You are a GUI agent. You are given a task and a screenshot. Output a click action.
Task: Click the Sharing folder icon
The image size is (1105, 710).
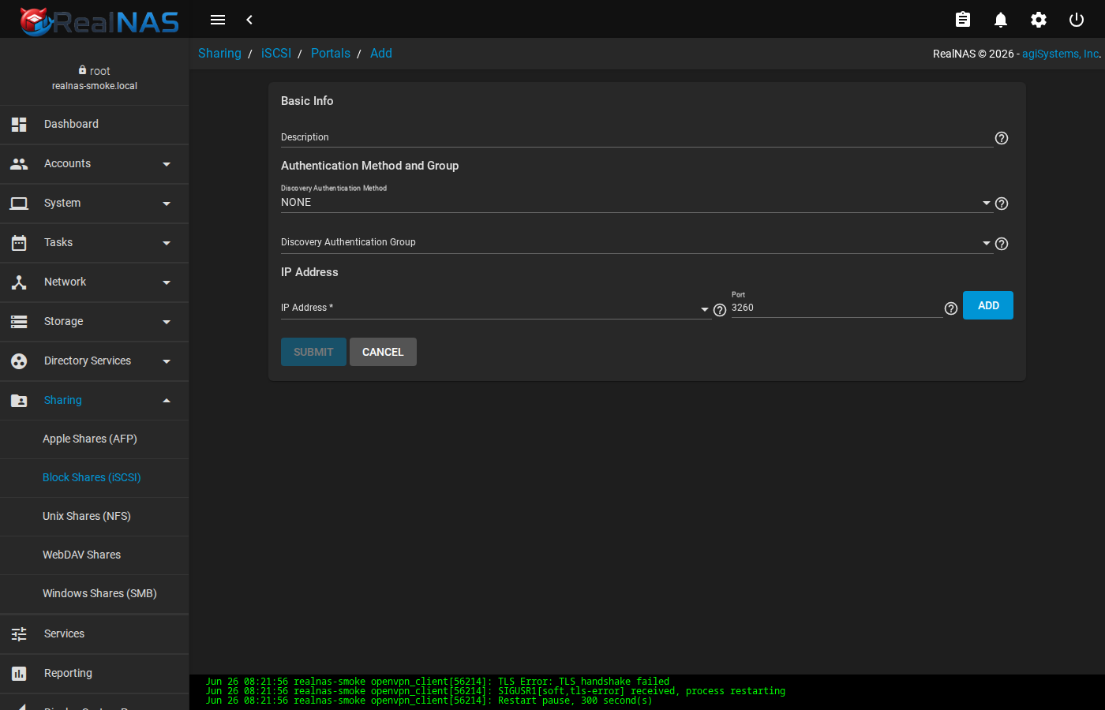pyautogui.click(x=19, y=401)
